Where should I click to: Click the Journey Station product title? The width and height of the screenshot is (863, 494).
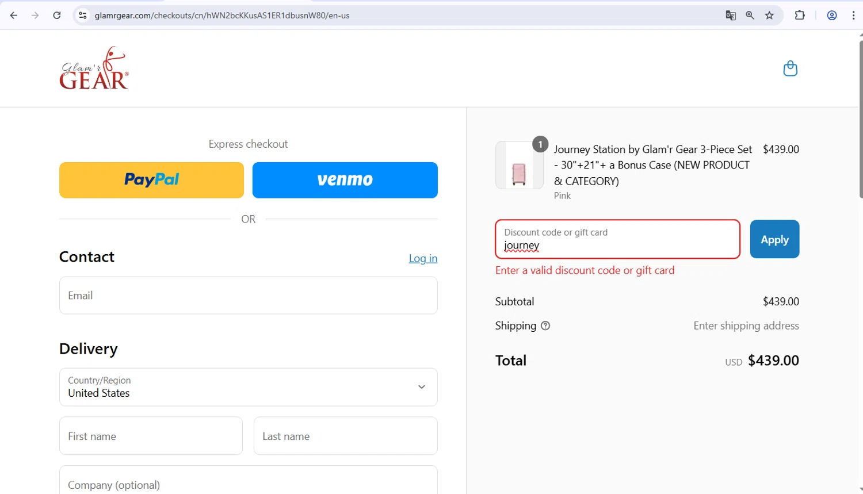point(653,165)
